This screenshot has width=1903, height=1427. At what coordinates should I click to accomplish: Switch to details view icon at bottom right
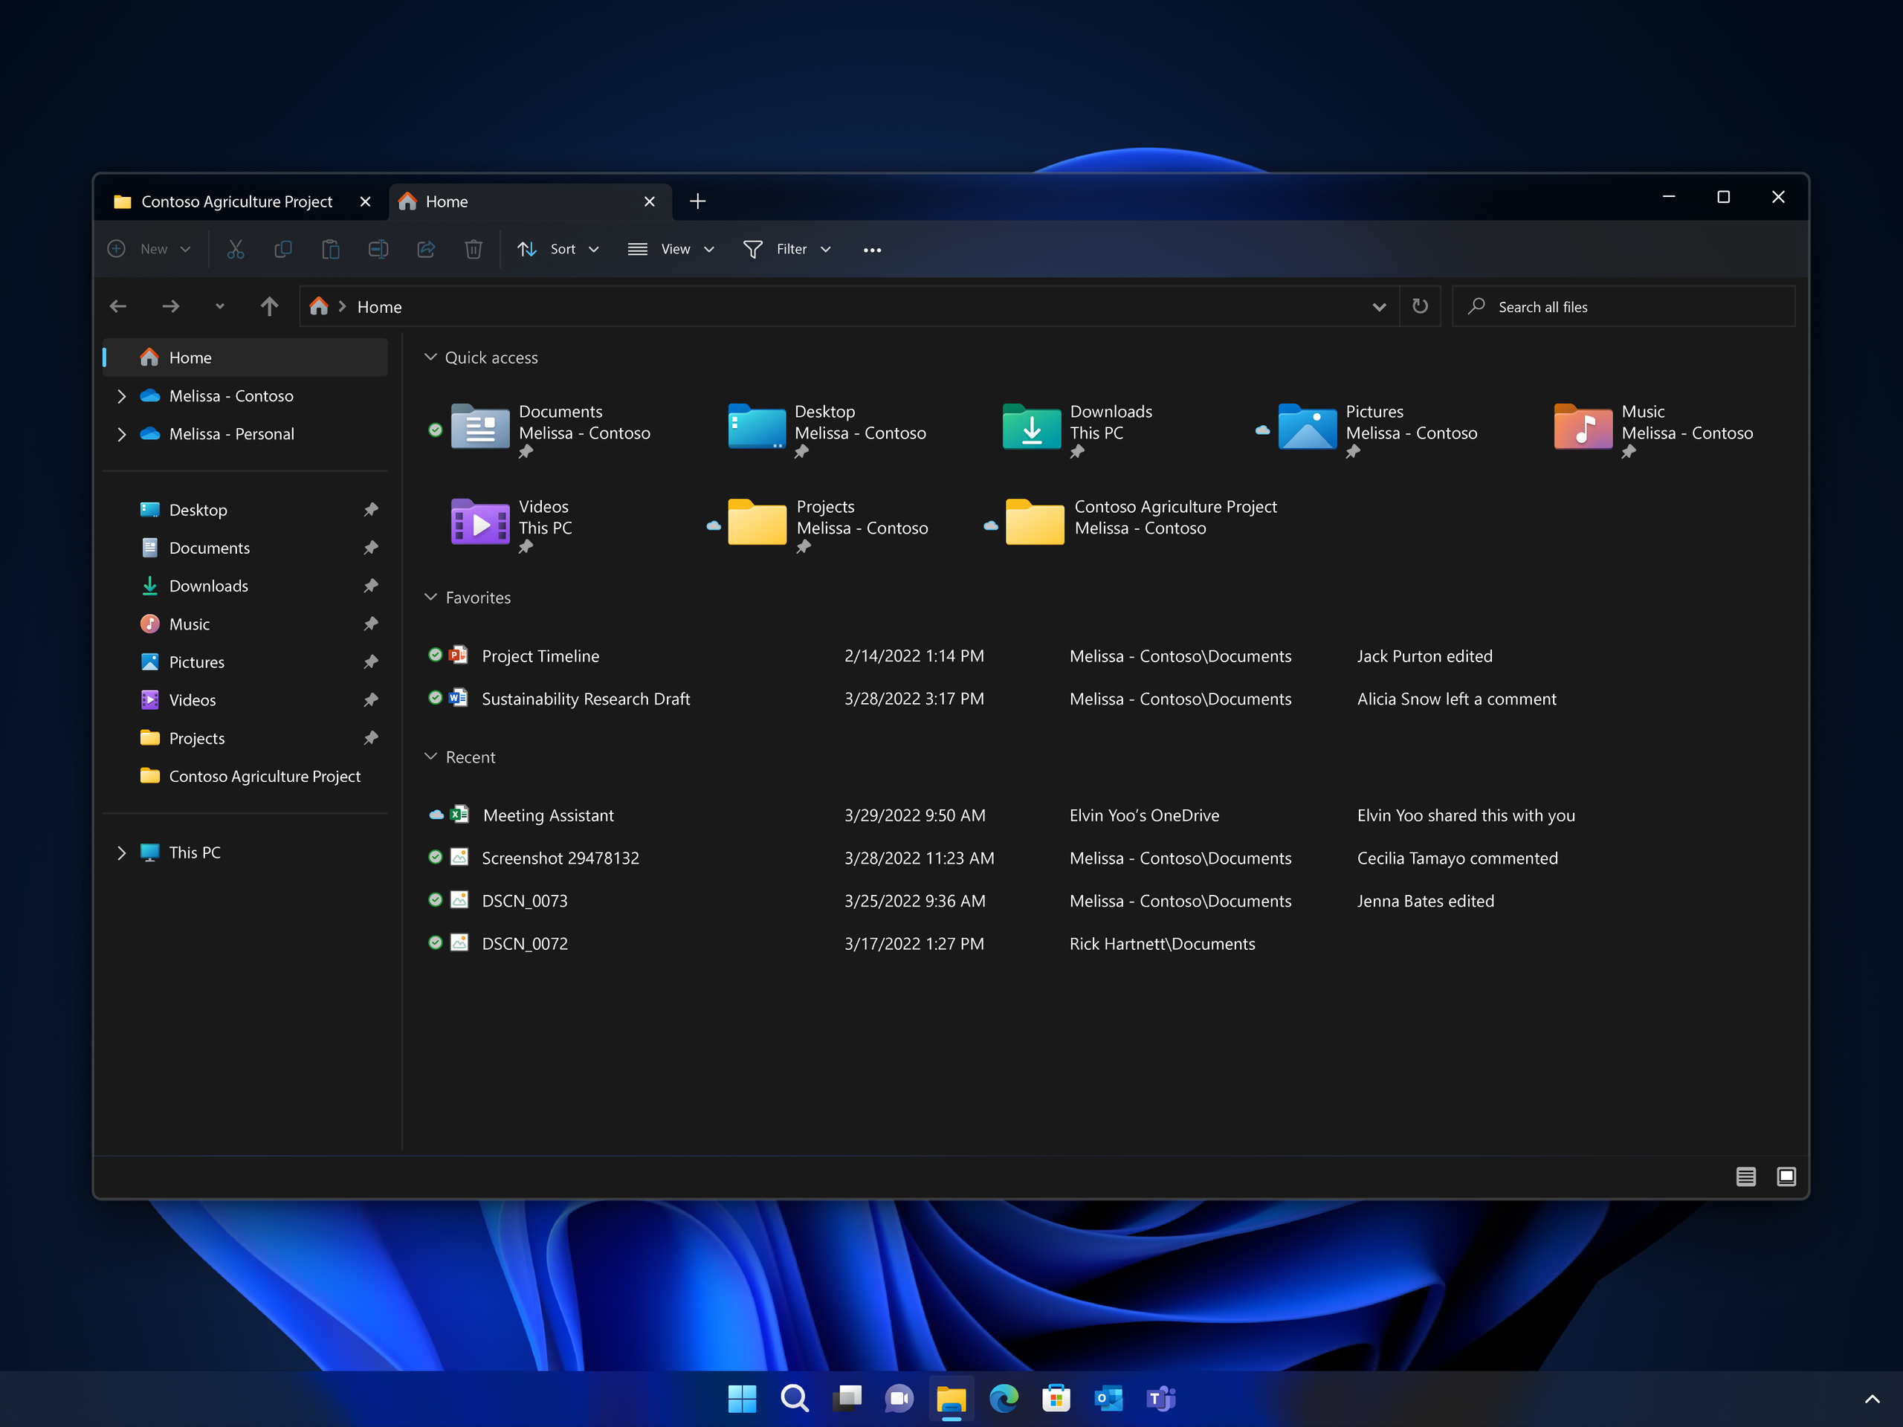pyautogui.click(x=1745, y=1177)
